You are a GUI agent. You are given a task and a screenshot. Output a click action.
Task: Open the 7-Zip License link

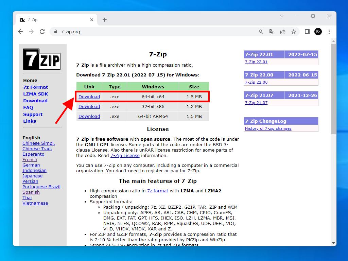coord(125,156)
